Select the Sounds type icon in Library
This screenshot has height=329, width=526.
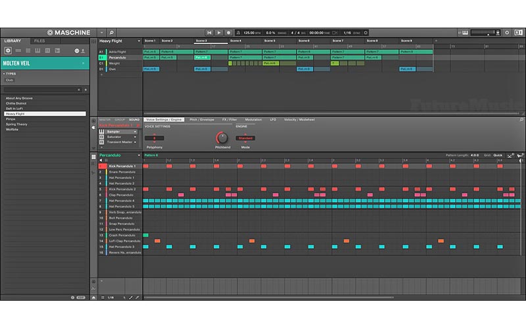point(28,51)
